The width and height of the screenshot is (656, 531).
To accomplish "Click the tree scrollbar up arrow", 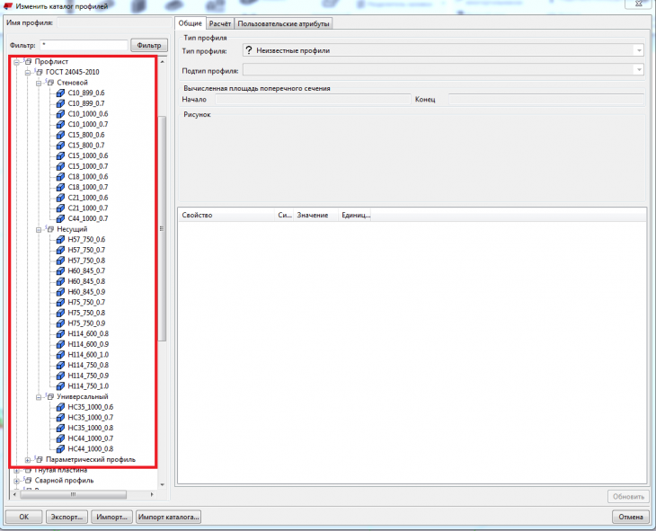I will click(x=163, y=62).
